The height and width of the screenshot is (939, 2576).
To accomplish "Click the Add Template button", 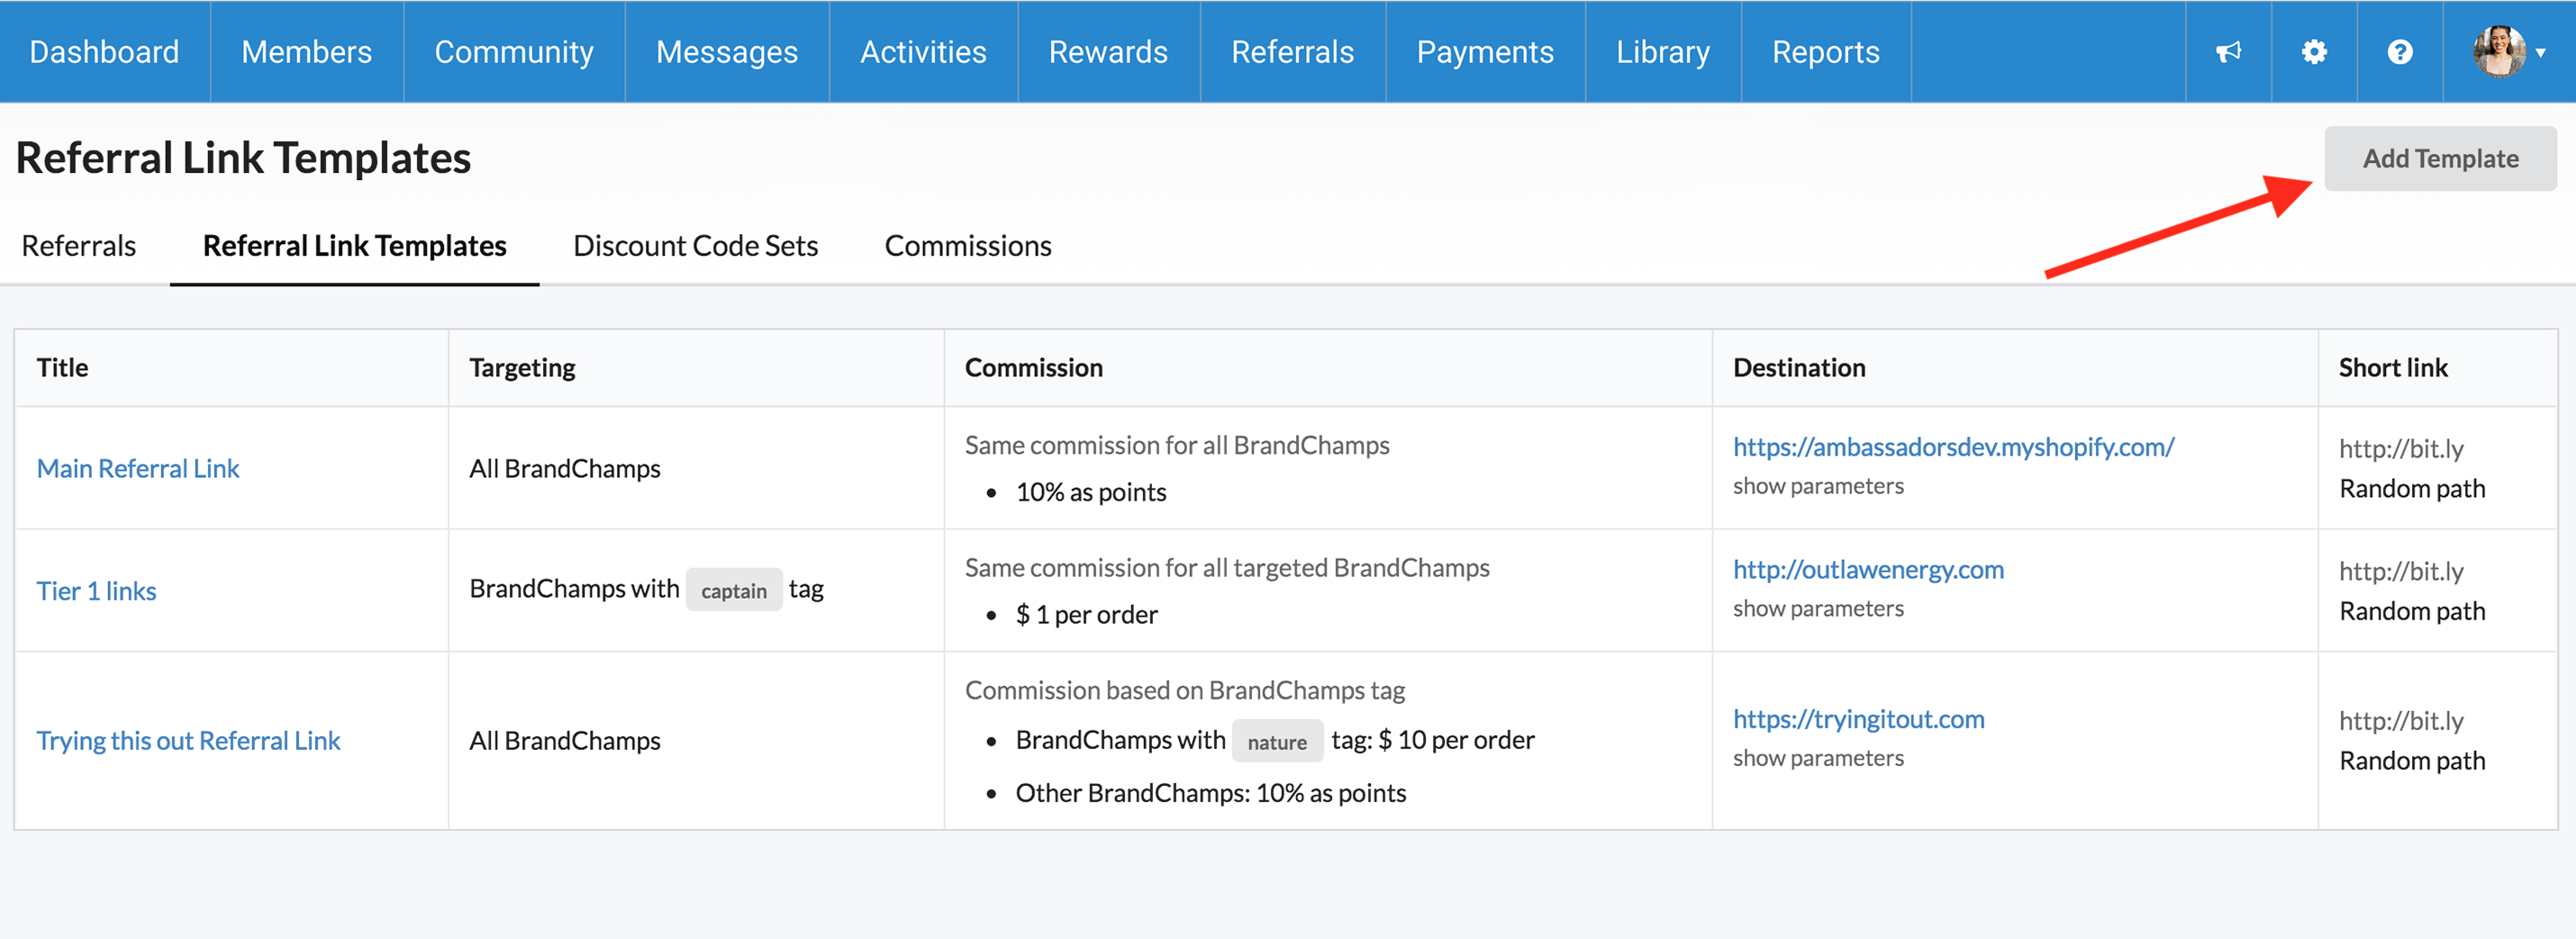I will coord(2439,159).
